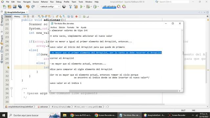
Task: Click the Clean and Build Project icon
Action: 76,7
